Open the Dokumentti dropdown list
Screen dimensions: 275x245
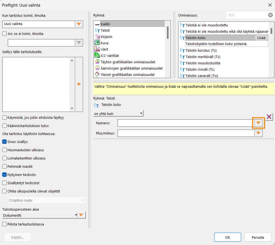pos(40,215)
